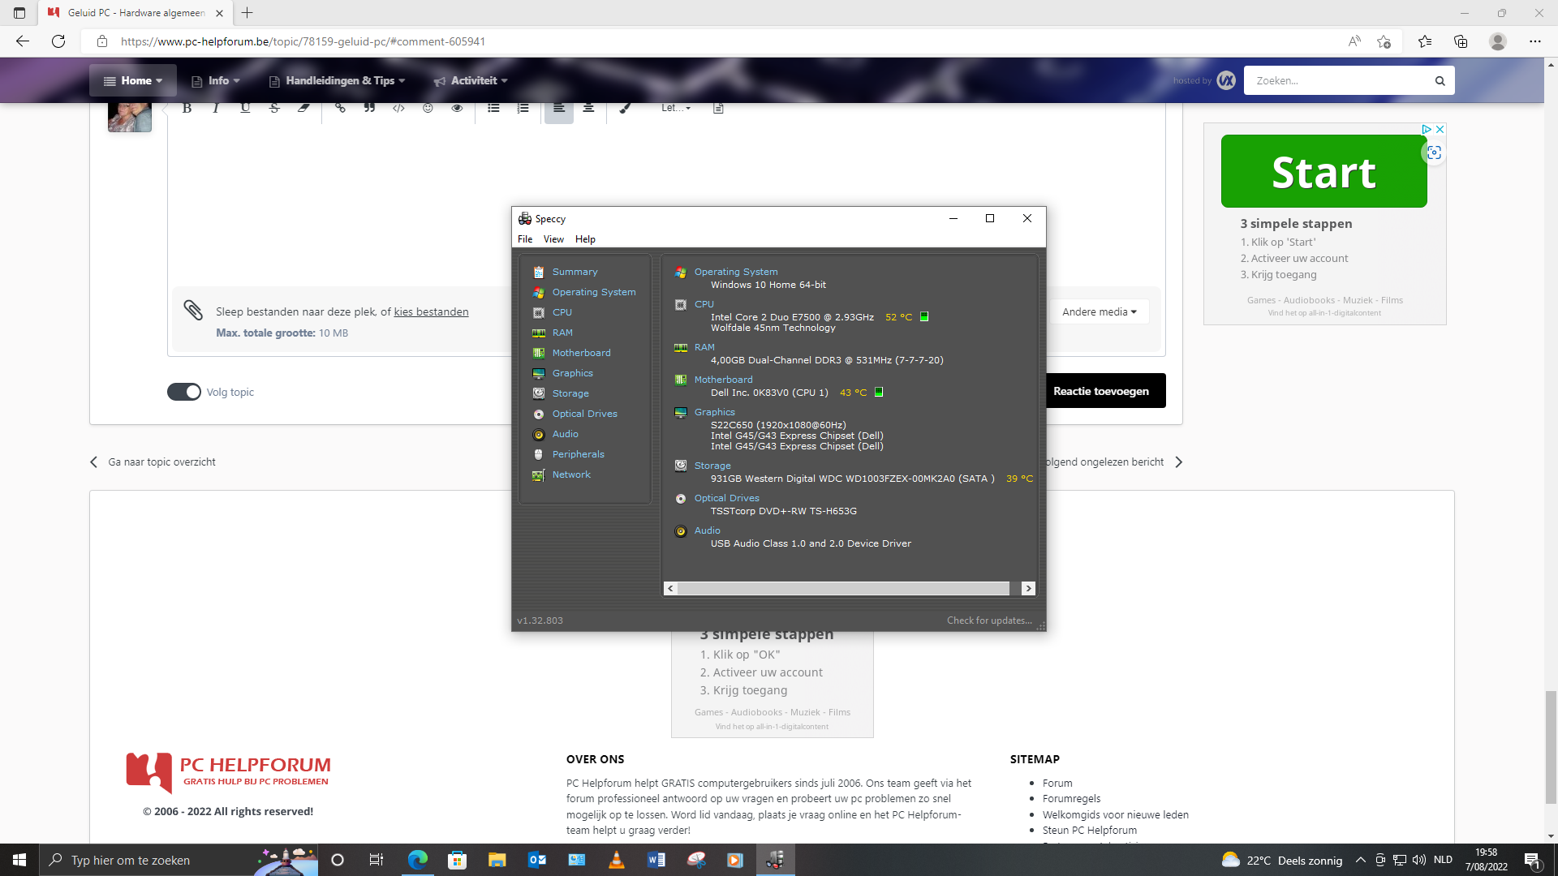Open VLC media player from taskbar
Image resolution: width=1558 pixels, height=876 pixels.
[x=617, y=860]
